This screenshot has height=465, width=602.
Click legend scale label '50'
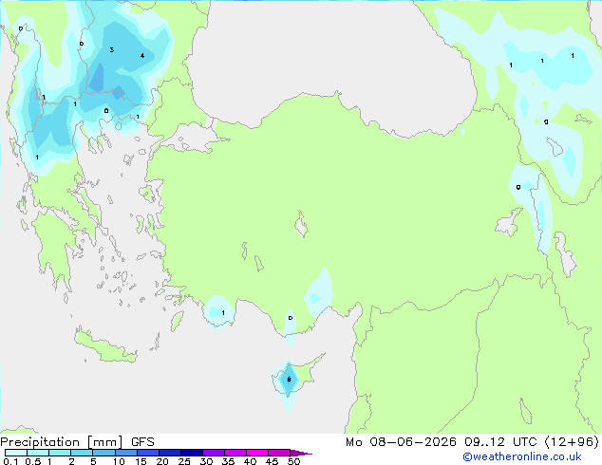pos(293,461)
